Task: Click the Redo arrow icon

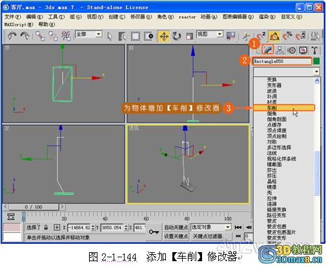Action: click(x=25, y=36)
